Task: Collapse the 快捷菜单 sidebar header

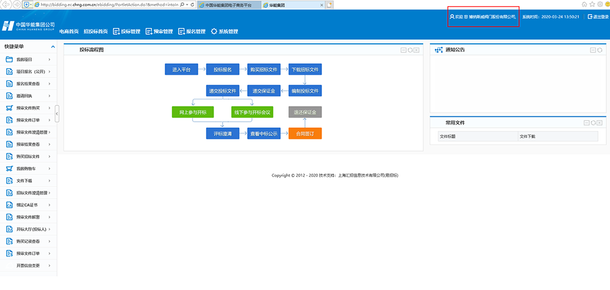Action: 53,46
